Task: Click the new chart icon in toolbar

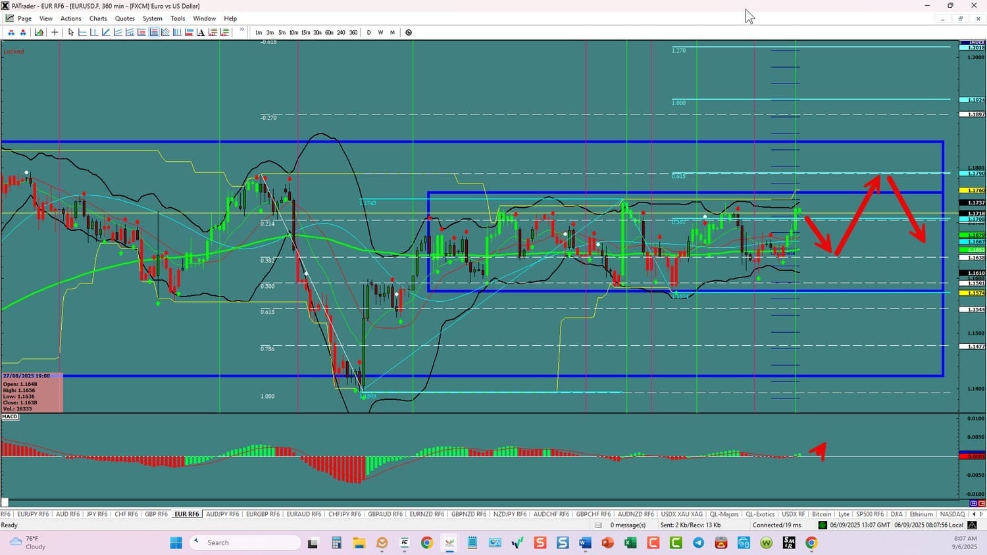Action: (x=39, y=32)
